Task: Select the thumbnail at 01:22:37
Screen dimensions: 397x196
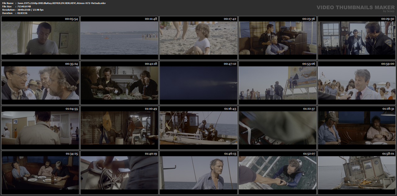Action: point(278,128)
